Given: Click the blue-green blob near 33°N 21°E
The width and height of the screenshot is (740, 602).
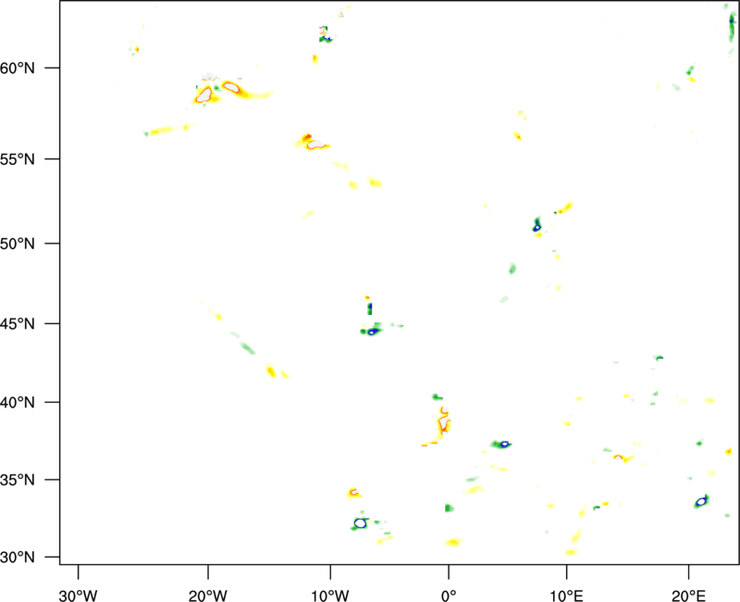Looking at the screenshot, I should tap(701, 501).
